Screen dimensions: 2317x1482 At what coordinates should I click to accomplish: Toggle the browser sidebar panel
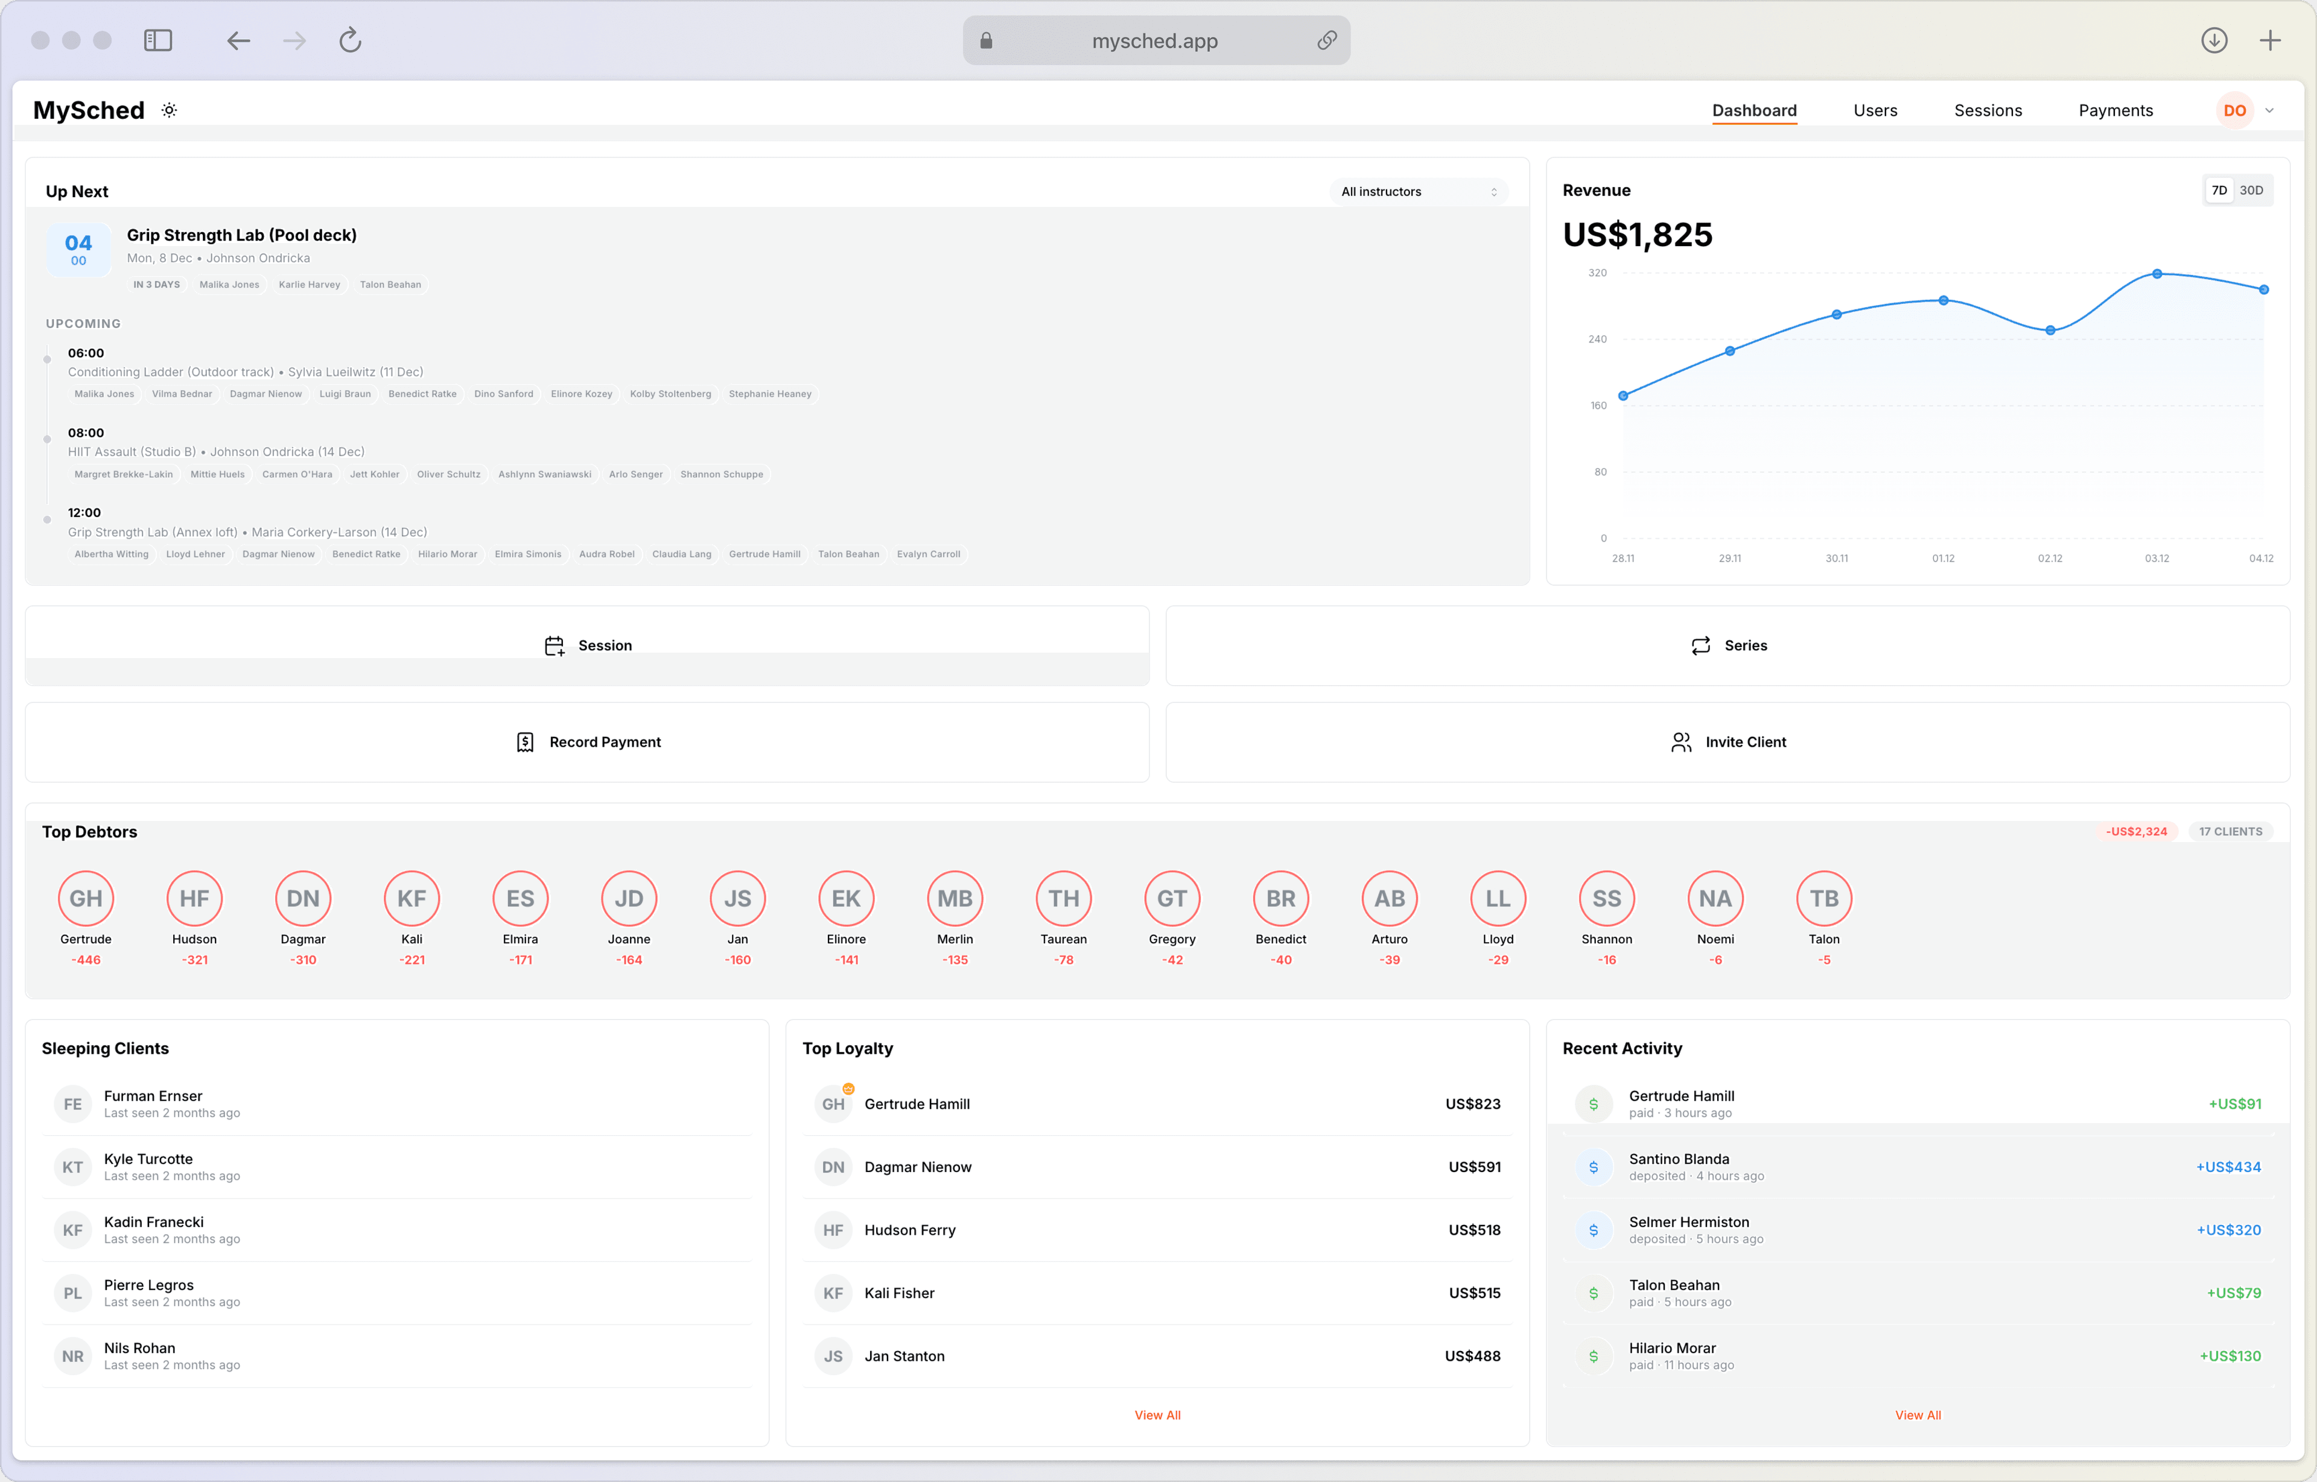click(x=159, y=40)
